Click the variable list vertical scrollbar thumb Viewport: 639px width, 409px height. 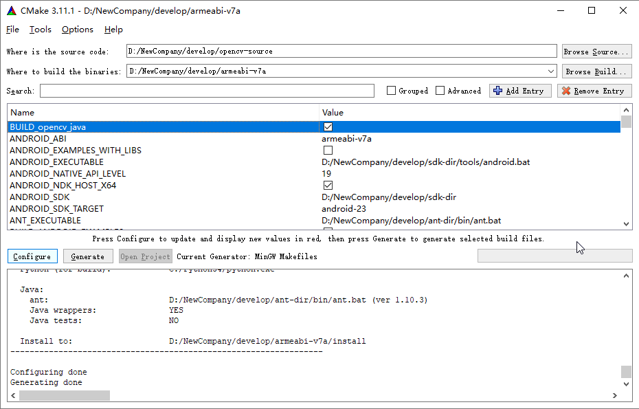click(627, 122)
